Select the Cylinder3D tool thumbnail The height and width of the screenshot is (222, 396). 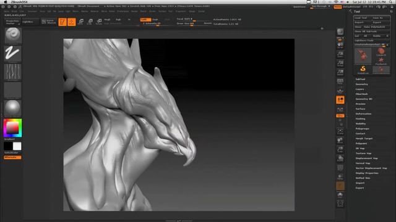pyautogui.click(x=381, y=52)
